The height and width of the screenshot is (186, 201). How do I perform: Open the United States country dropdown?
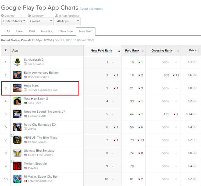[x=14, y=21]
